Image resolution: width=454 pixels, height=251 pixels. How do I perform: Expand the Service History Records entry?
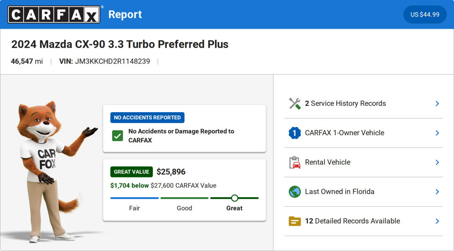click(437, 103)
